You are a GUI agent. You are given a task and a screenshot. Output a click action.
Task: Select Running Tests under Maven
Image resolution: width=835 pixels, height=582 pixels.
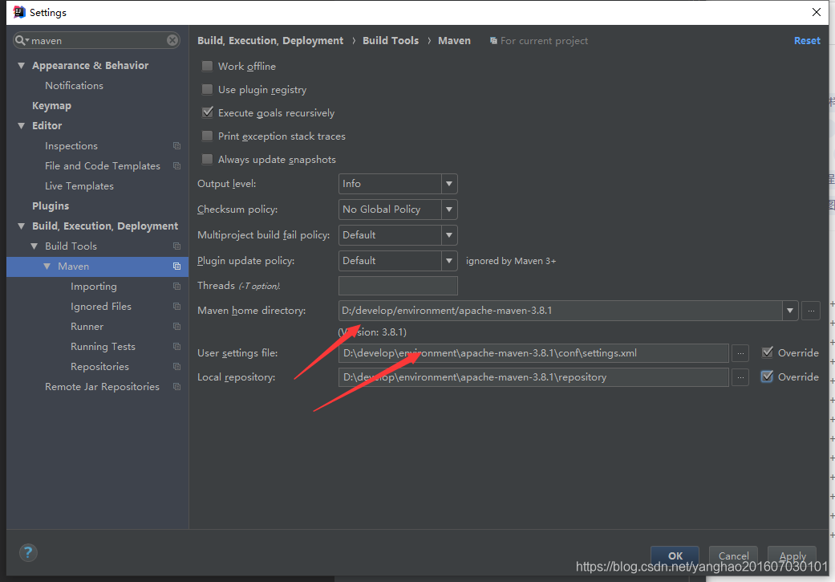[103, 347]
